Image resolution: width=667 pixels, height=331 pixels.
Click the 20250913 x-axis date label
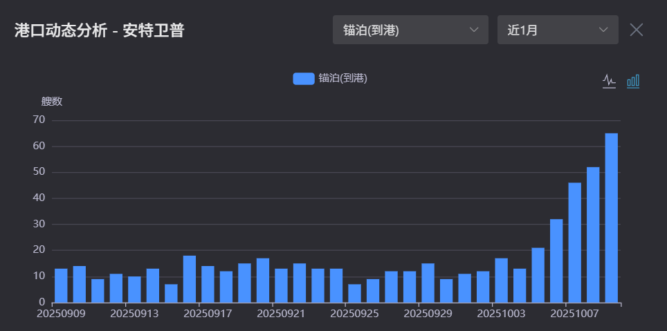click(x=134, y=313)
